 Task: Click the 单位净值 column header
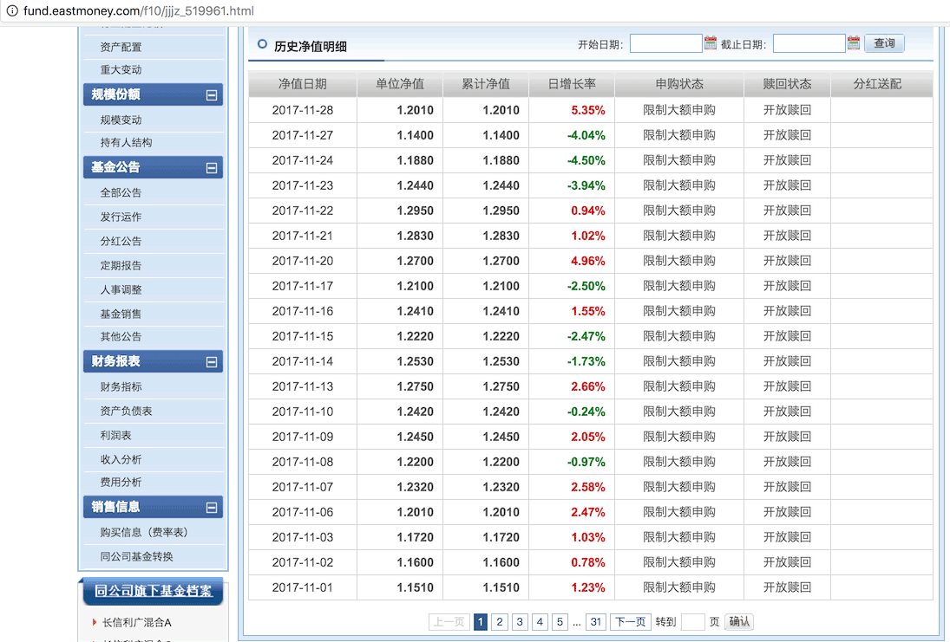[400, 84]
